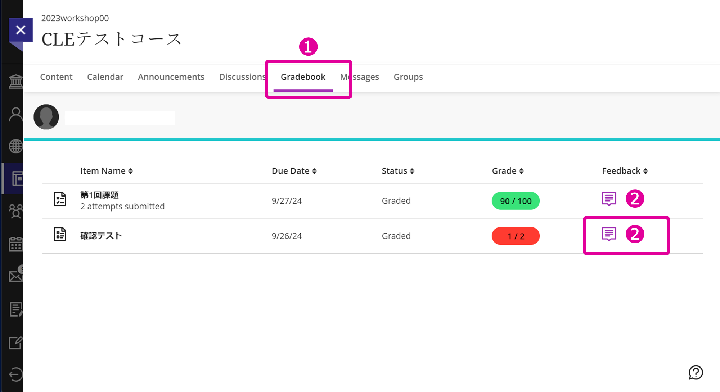The width and height of the screenshot is (720, 392).
Task: Select the activity stream globe icon
Action: (15, 146)
